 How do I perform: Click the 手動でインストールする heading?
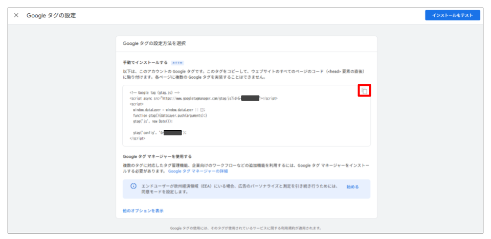click(145, 63)
